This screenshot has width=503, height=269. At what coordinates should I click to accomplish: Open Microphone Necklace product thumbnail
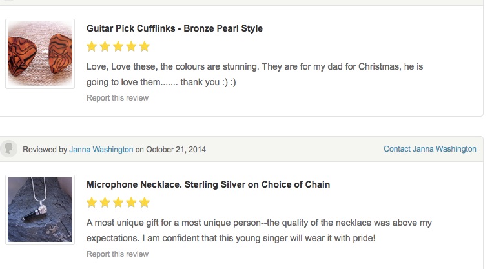click(40, 210)
